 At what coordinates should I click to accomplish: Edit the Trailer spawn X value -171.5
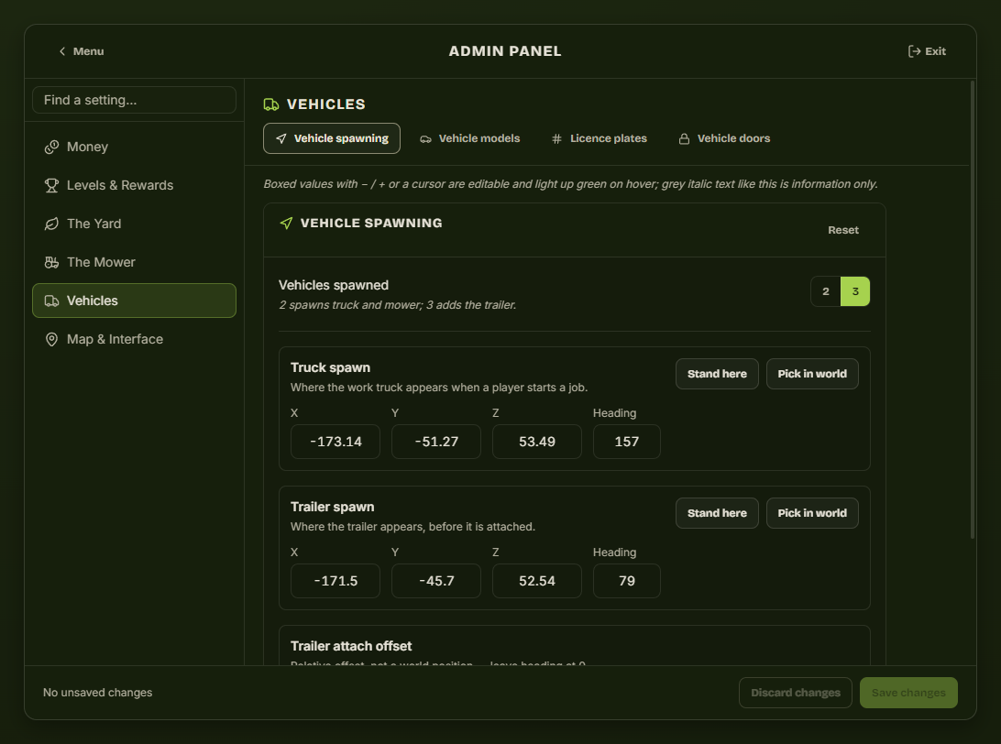335,581
